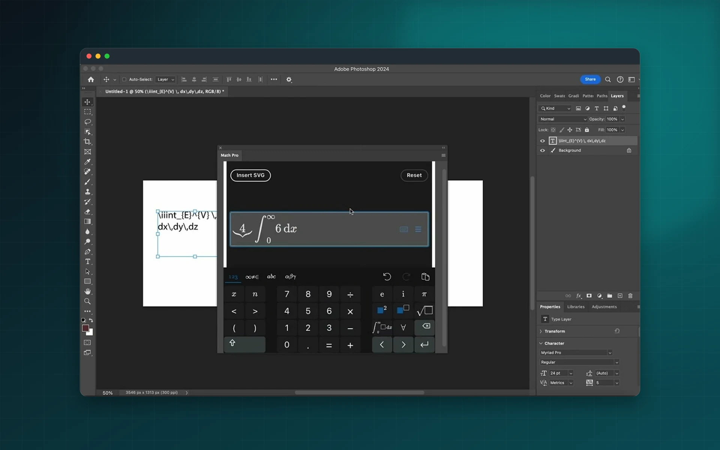Open the Auto-Select Layer dropdown
Viewport: 720px width, 450px height.
[165, 79]
